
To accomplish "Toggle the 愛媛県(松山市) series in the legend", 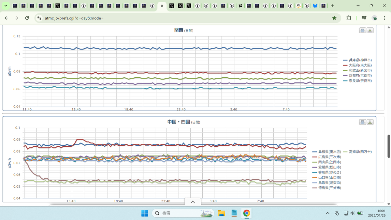I will tap(327, 167).
